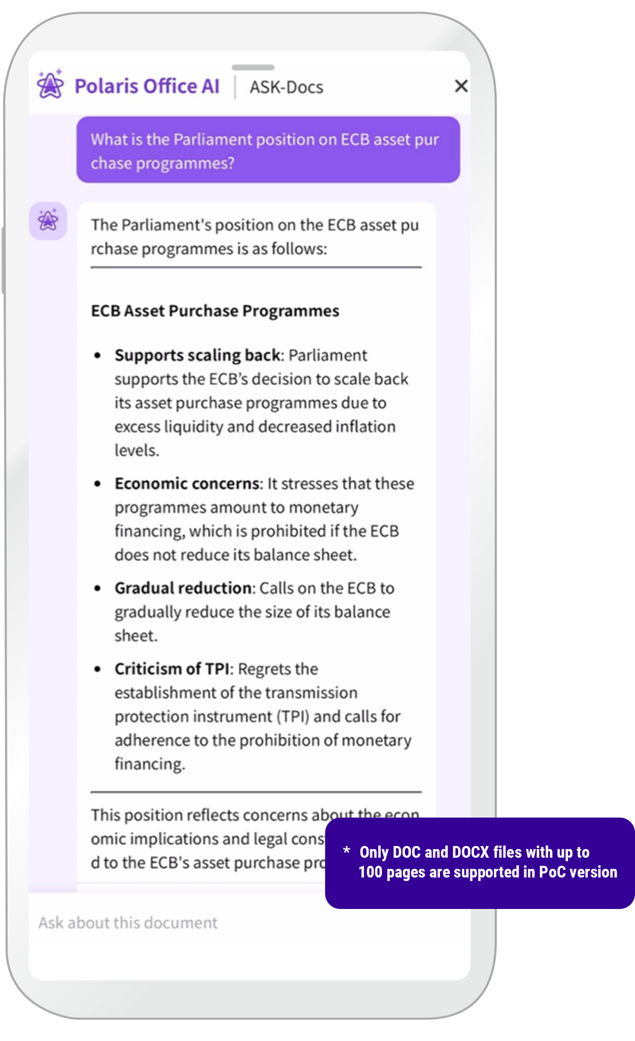
Task: Select the ASK-Docs label in the header
Action: point(286,87)
